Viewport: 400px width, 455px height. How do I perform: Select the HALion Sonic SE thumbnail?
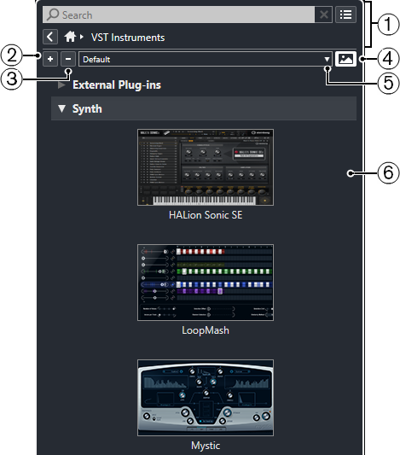tap(206, 167)
